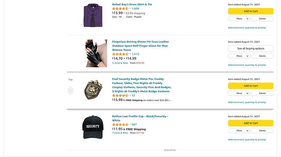The image size is (281, 157).
Task: Add comment, quantity & priority for Fnaf badge
Action: pyautogui.click(x=247, y=102)
